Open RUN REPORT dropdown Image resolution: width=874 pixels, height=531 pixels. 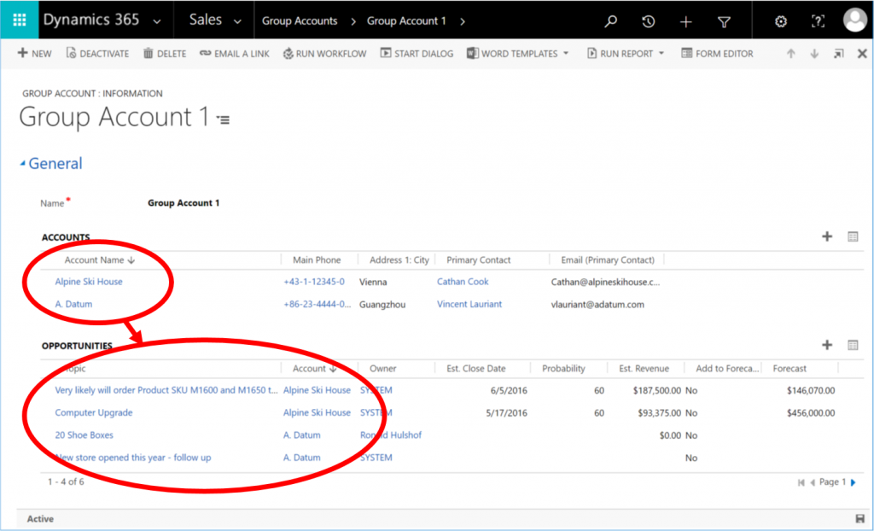pos(626,54)
